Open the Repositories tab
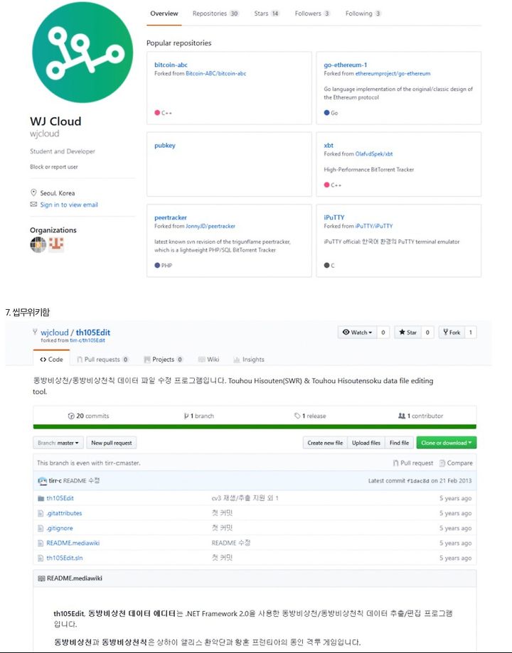Screen dimensions: 512x653 (x=215, y=14)
